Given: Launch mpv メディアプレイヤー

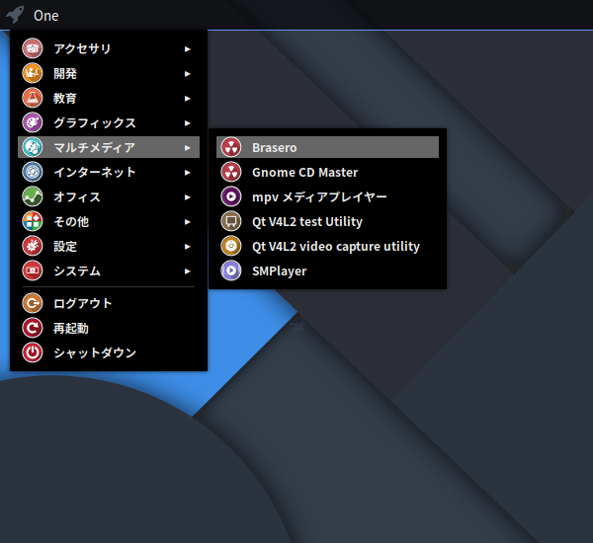Looking at the screenshot, I should coord(327,196).
